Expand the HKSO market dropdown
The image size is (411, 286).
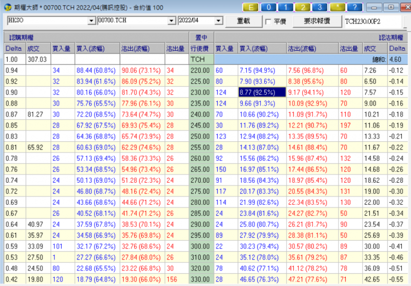[91, 21]
